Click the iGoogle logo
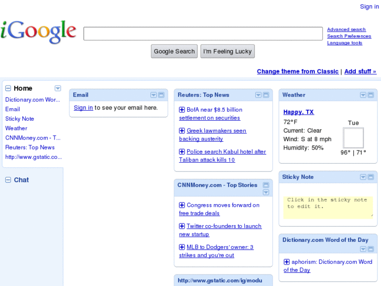This screenshot has height=286, width=381. [x=38, y=32]
